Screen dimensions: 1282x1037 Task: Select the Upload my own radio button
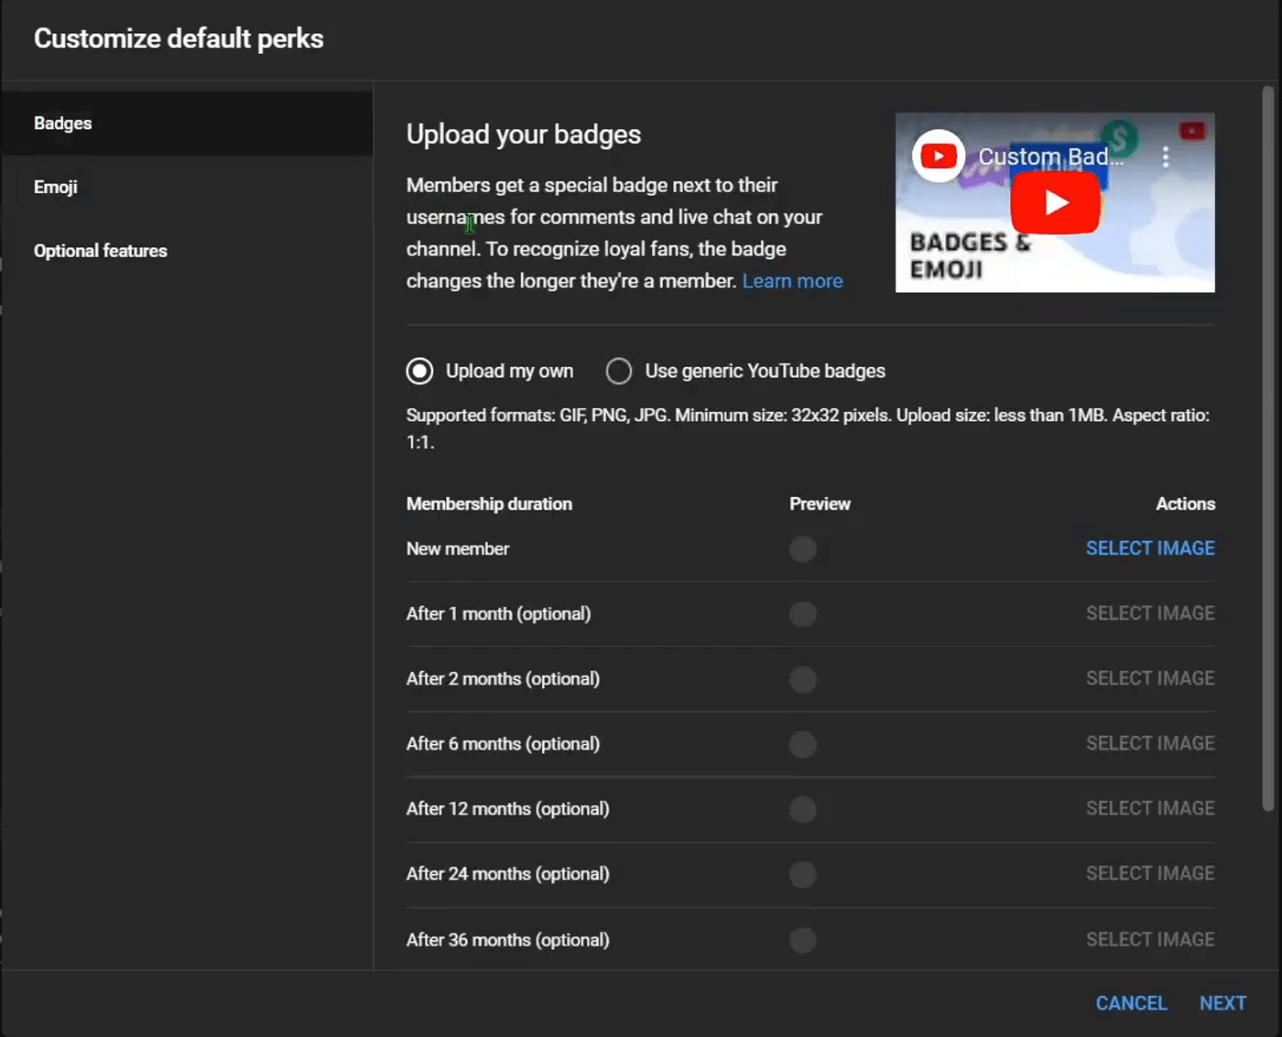[x=419, y=371]
